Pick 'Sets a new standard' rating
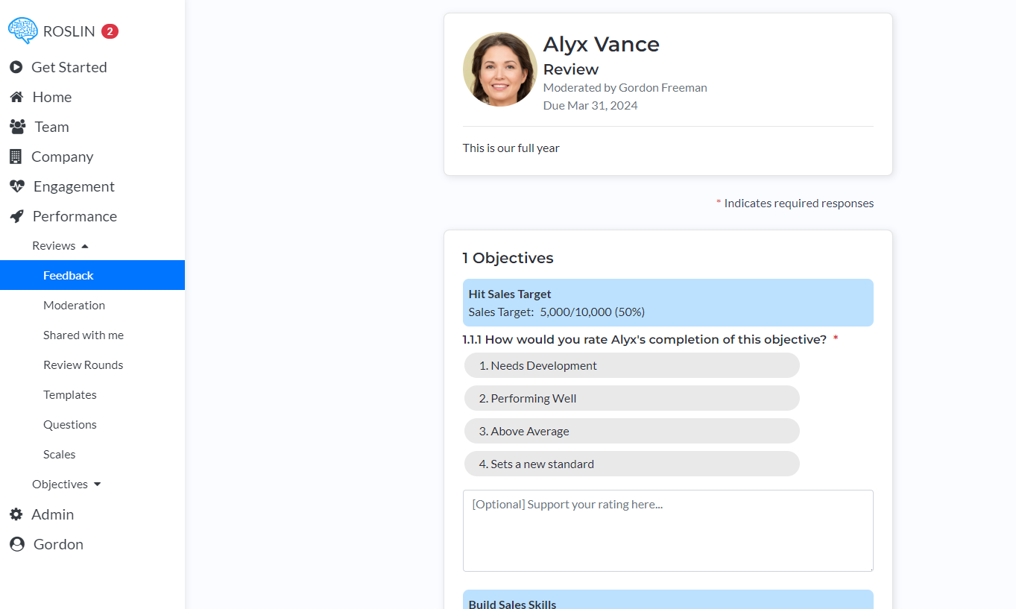The width and height of the screenshot is (1016, 609). (x=631, y=464)
